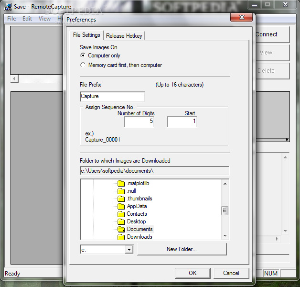Click the Connect button in main window
This screenshot has height=287, width=300.
coord(272,34)
